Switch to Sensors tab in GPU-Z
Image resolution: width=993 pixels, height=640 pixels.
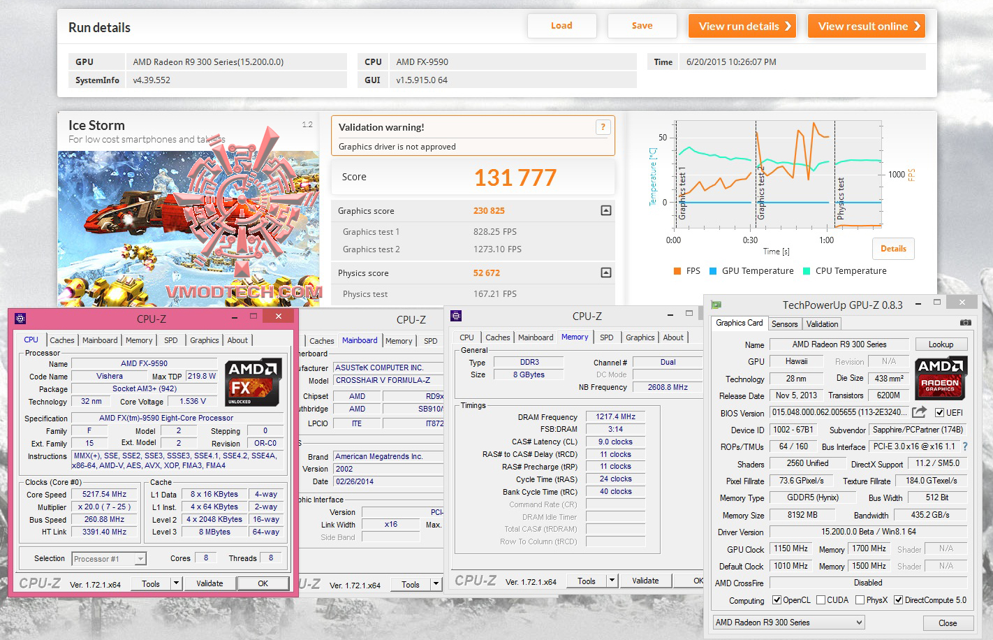[x=784, y=324]
